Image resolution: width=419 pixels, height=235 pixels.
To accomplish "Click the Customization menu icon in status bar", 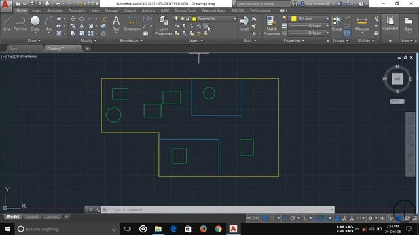I will 414,218.
